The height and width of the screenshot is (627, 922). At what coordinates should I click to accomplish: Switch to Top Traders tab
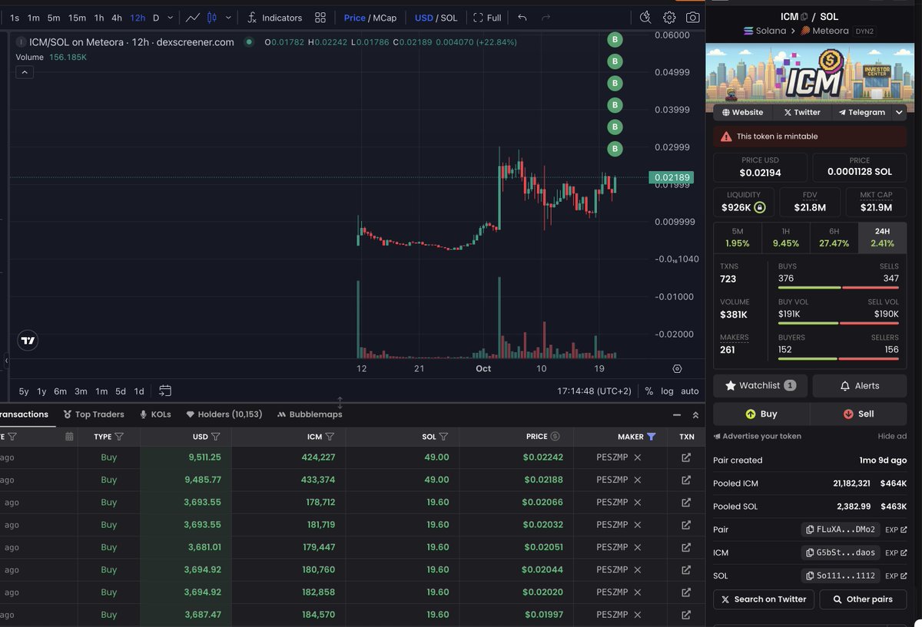point(93,414)
